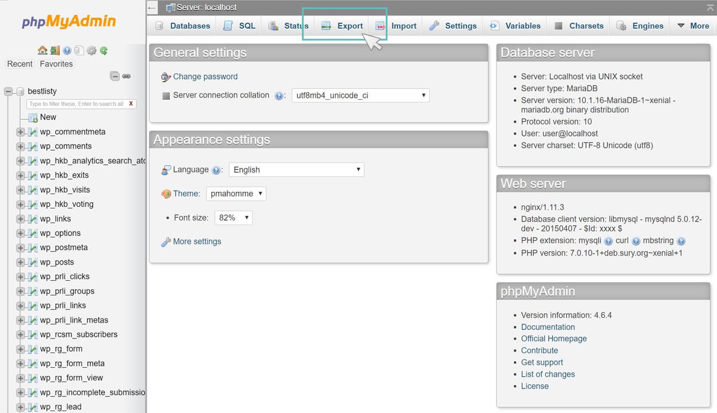Click the Favorites tables button
The height and width of the screenshot is (413, 717).
coord(56,64)
